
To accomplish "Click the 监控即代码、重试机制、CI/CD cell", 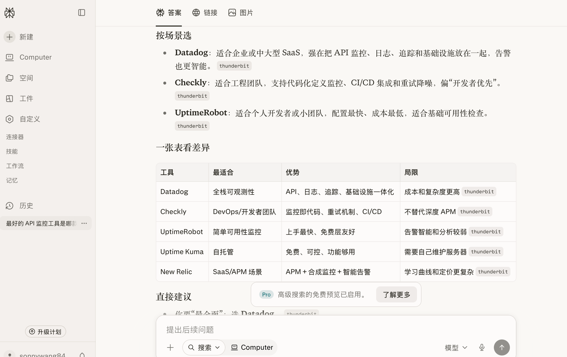I will point(341,212).
